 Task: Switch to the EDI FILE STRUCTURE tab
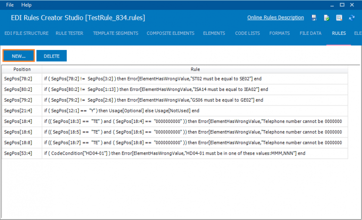coord(26,33)
